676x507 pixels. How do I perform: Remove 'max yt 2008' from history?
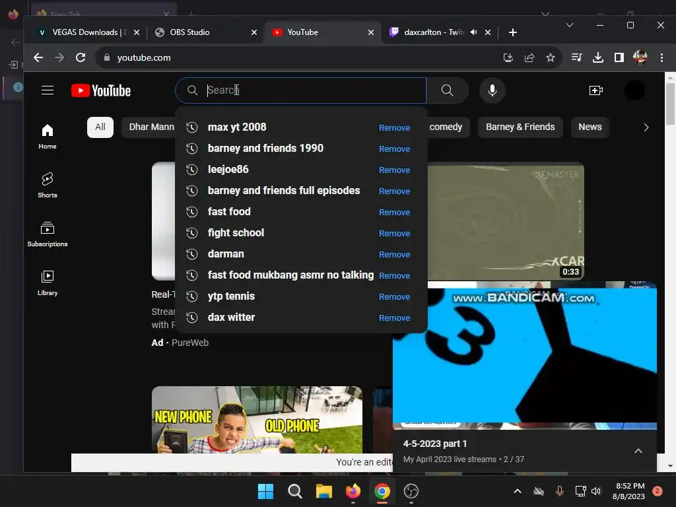coord(394,127)
